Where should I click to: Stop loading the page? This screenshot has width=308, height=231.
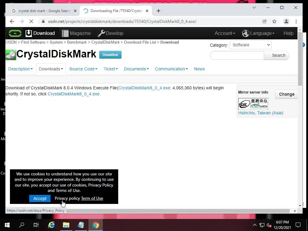pyautogui.click(x=31, y=21)
